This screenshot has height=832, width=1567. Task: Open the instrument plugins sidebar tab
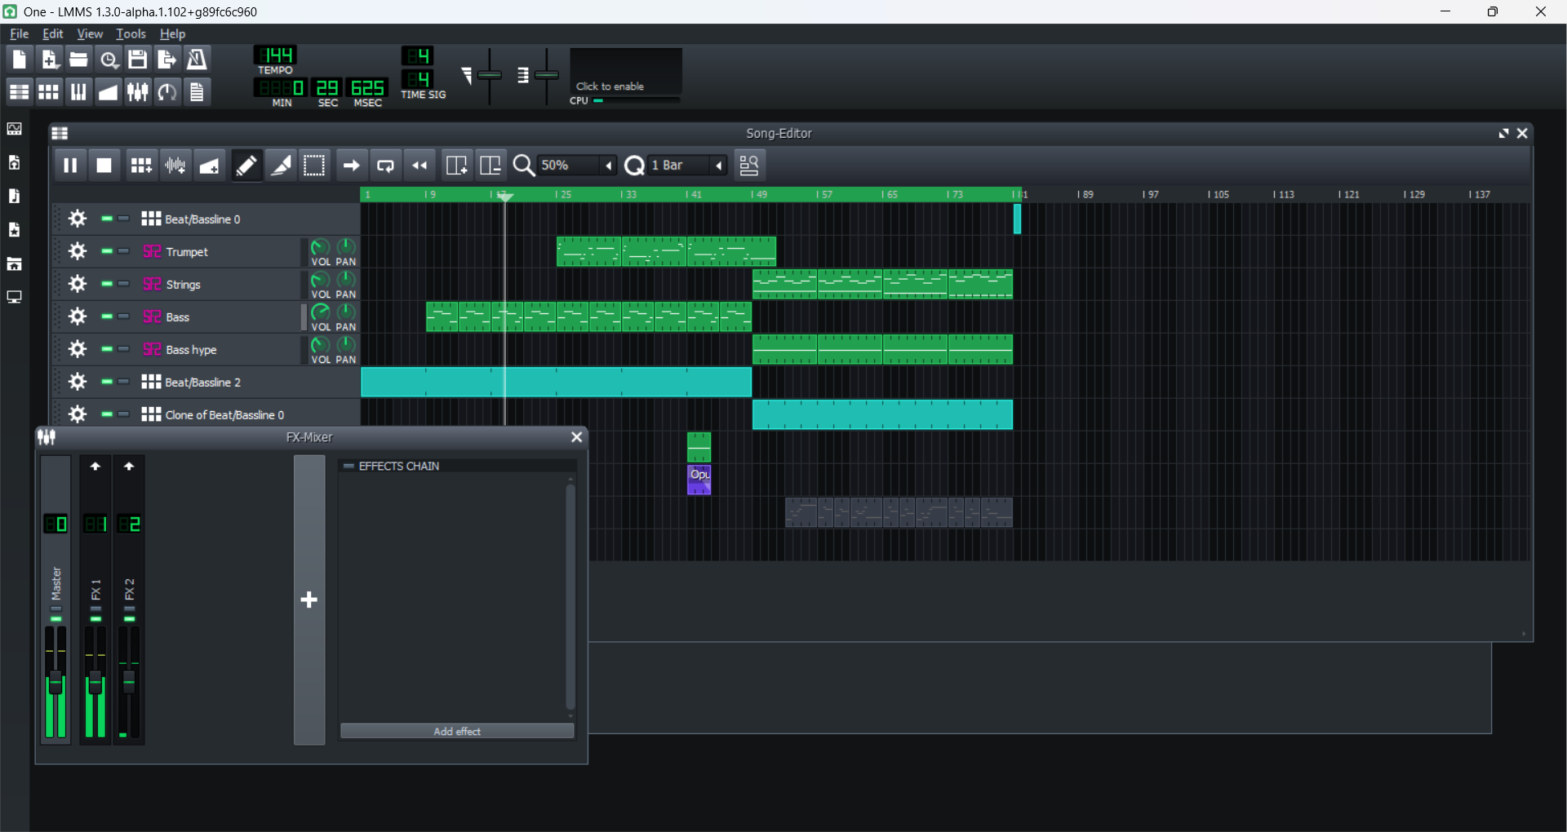[15, 129]
